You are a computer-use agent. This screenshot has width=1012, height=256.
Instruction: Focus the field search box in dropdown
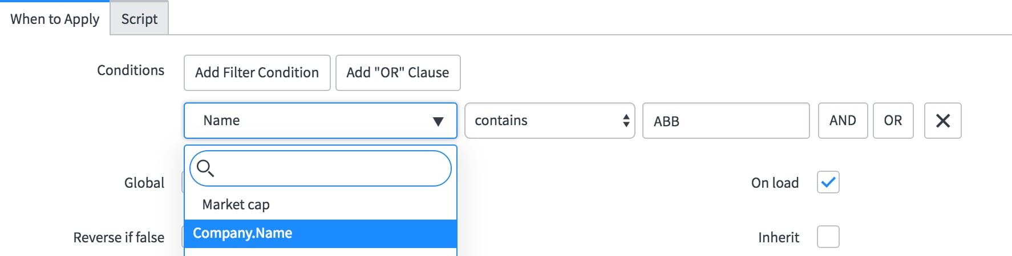pyautogui.click(x=321, y=168)
